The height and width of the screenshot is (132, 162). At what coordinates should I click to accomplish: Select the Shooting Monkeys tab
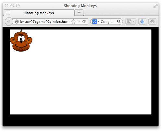pyautogui.click(x=39, y=13)
